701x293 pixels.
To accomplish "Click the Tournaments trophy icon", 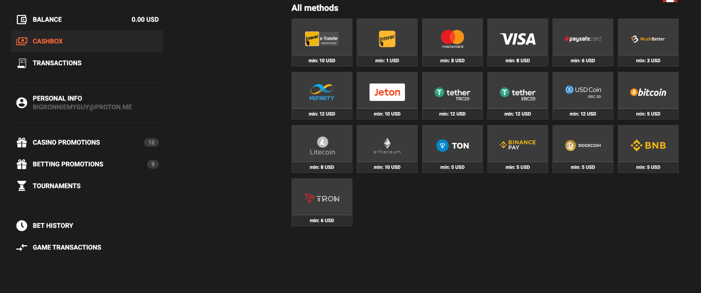I will [x=22, y=186].
